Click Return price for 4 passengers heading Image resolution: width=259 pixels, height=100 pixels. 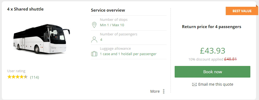[x=212, y=26]
